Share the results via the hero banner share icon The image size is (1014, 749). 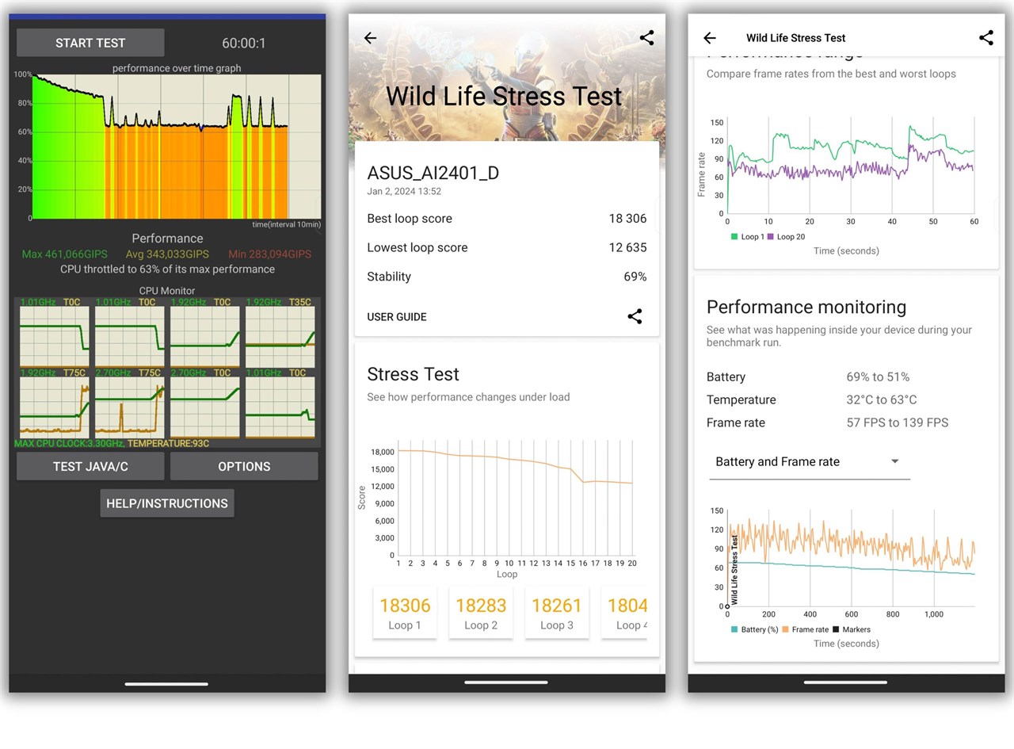pos(646,38)
